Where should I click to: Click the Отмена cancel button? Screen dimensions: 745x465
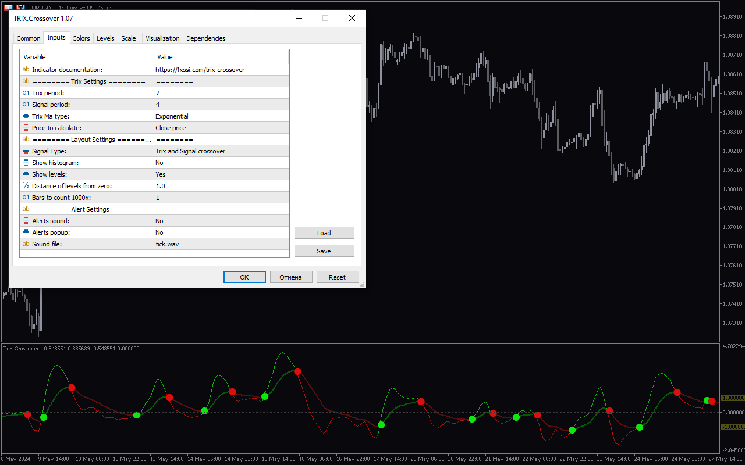291,277
